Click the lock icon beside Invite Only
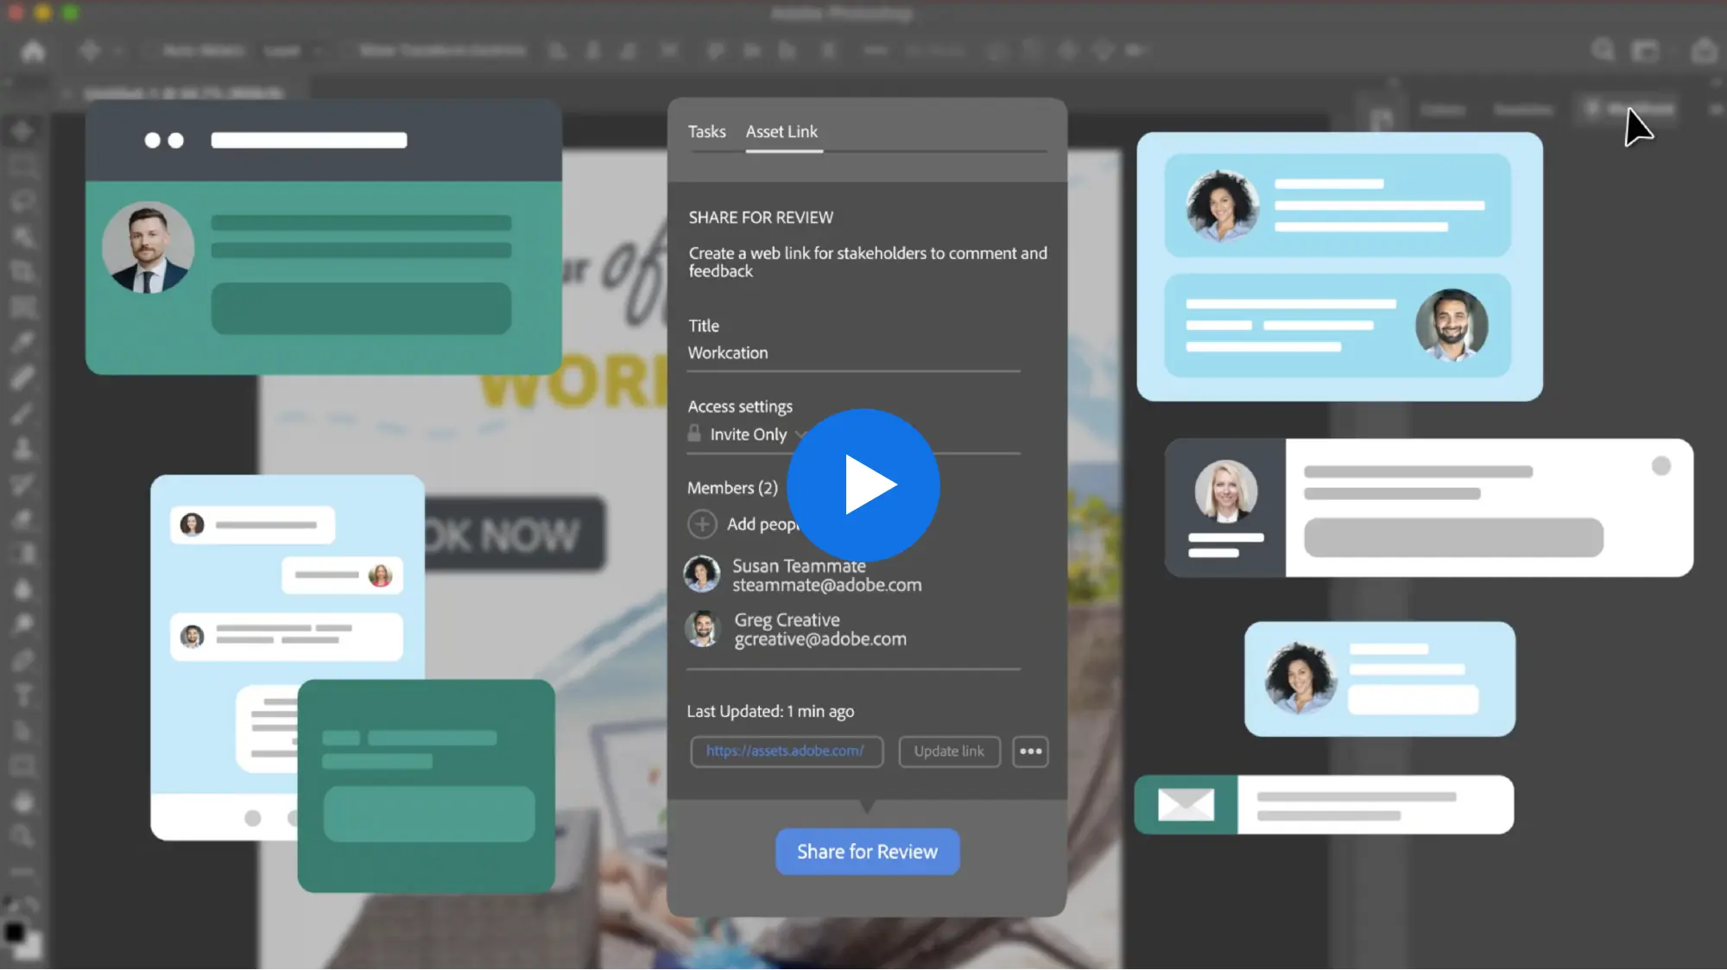The width and height of the screenshot is (1727, 970). (x=694, y=434)
